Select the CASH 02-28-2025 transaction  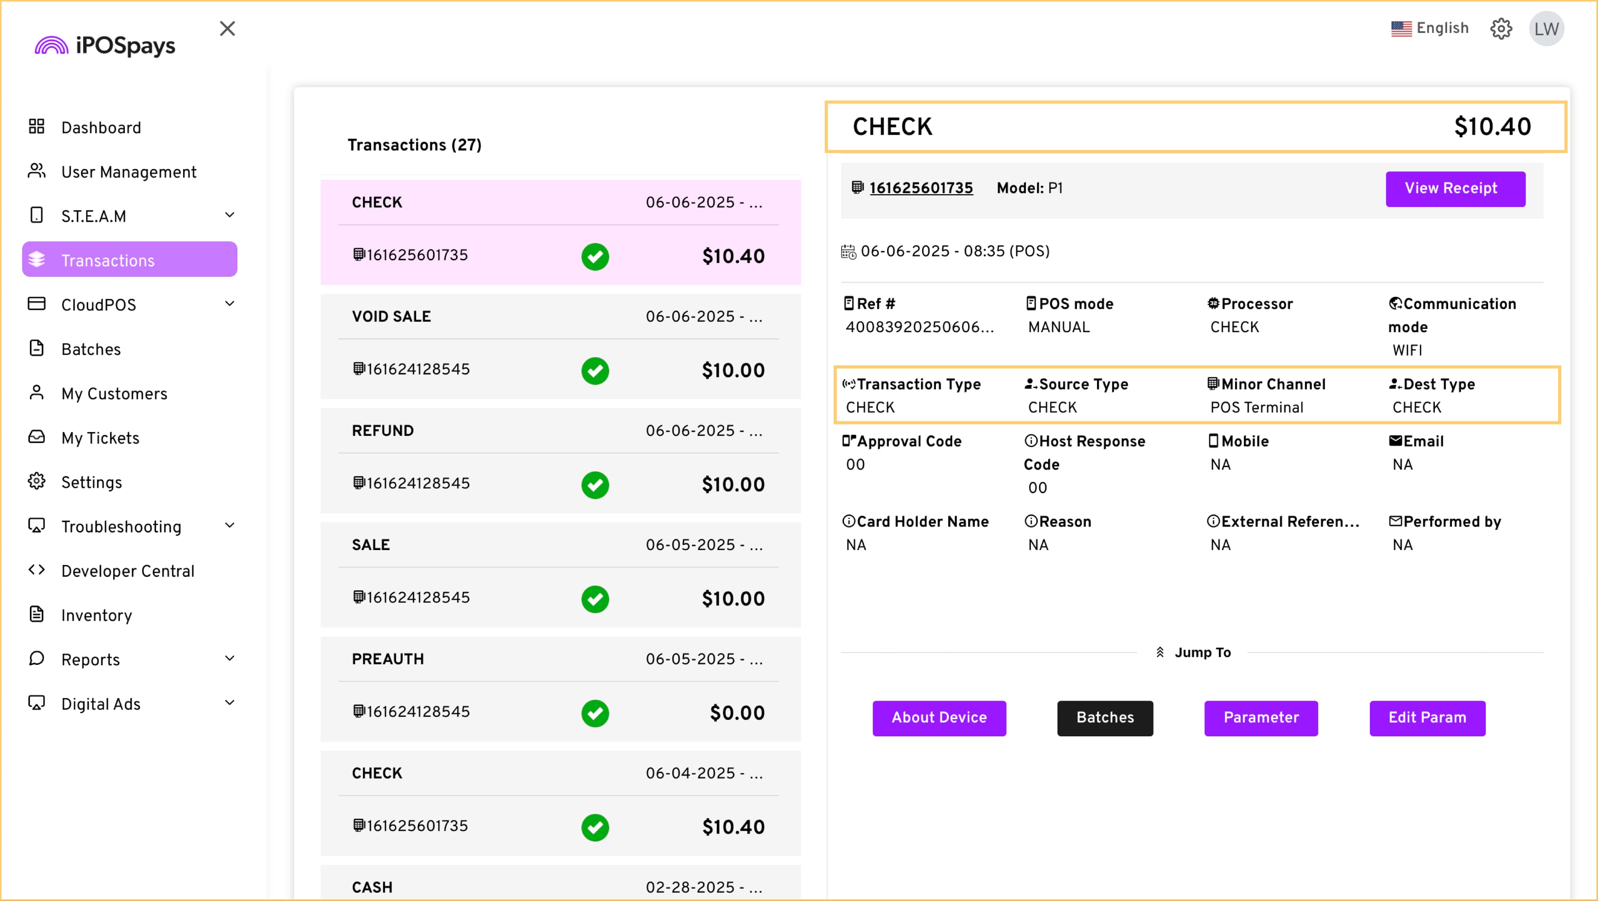point(560,883)
